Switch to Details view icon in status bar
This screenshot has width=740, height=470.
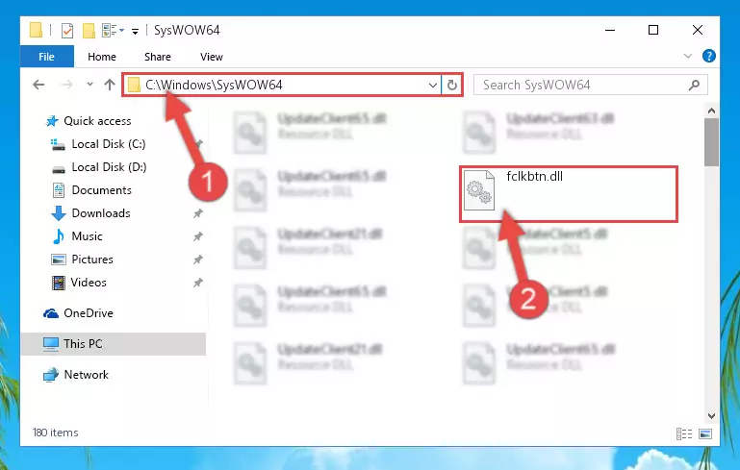click(684, 433)
